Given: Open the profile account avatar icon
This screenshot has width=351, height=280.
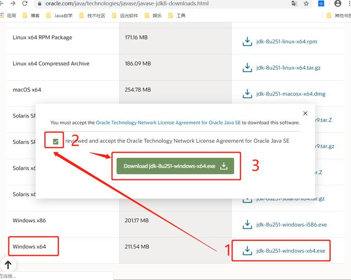Looking at the screenshot, I should click(338, 3).
